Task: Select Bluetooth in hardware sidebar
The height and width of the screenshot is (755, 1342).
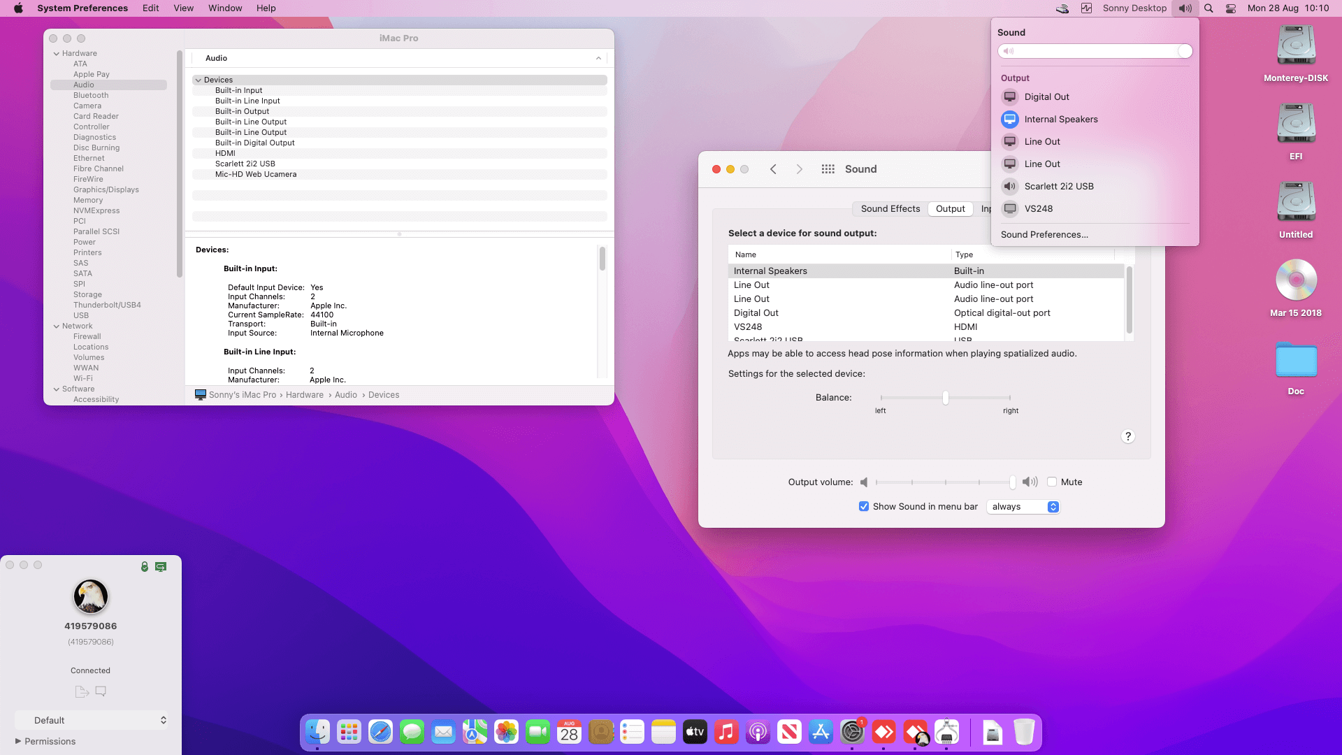Action: 91,95
